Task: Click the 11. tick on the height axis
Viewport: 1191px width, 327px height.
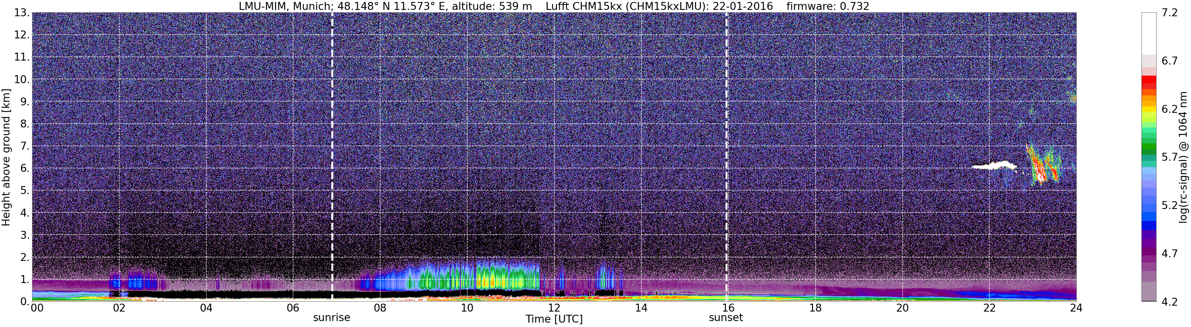Action: click(x=22, y=57)
